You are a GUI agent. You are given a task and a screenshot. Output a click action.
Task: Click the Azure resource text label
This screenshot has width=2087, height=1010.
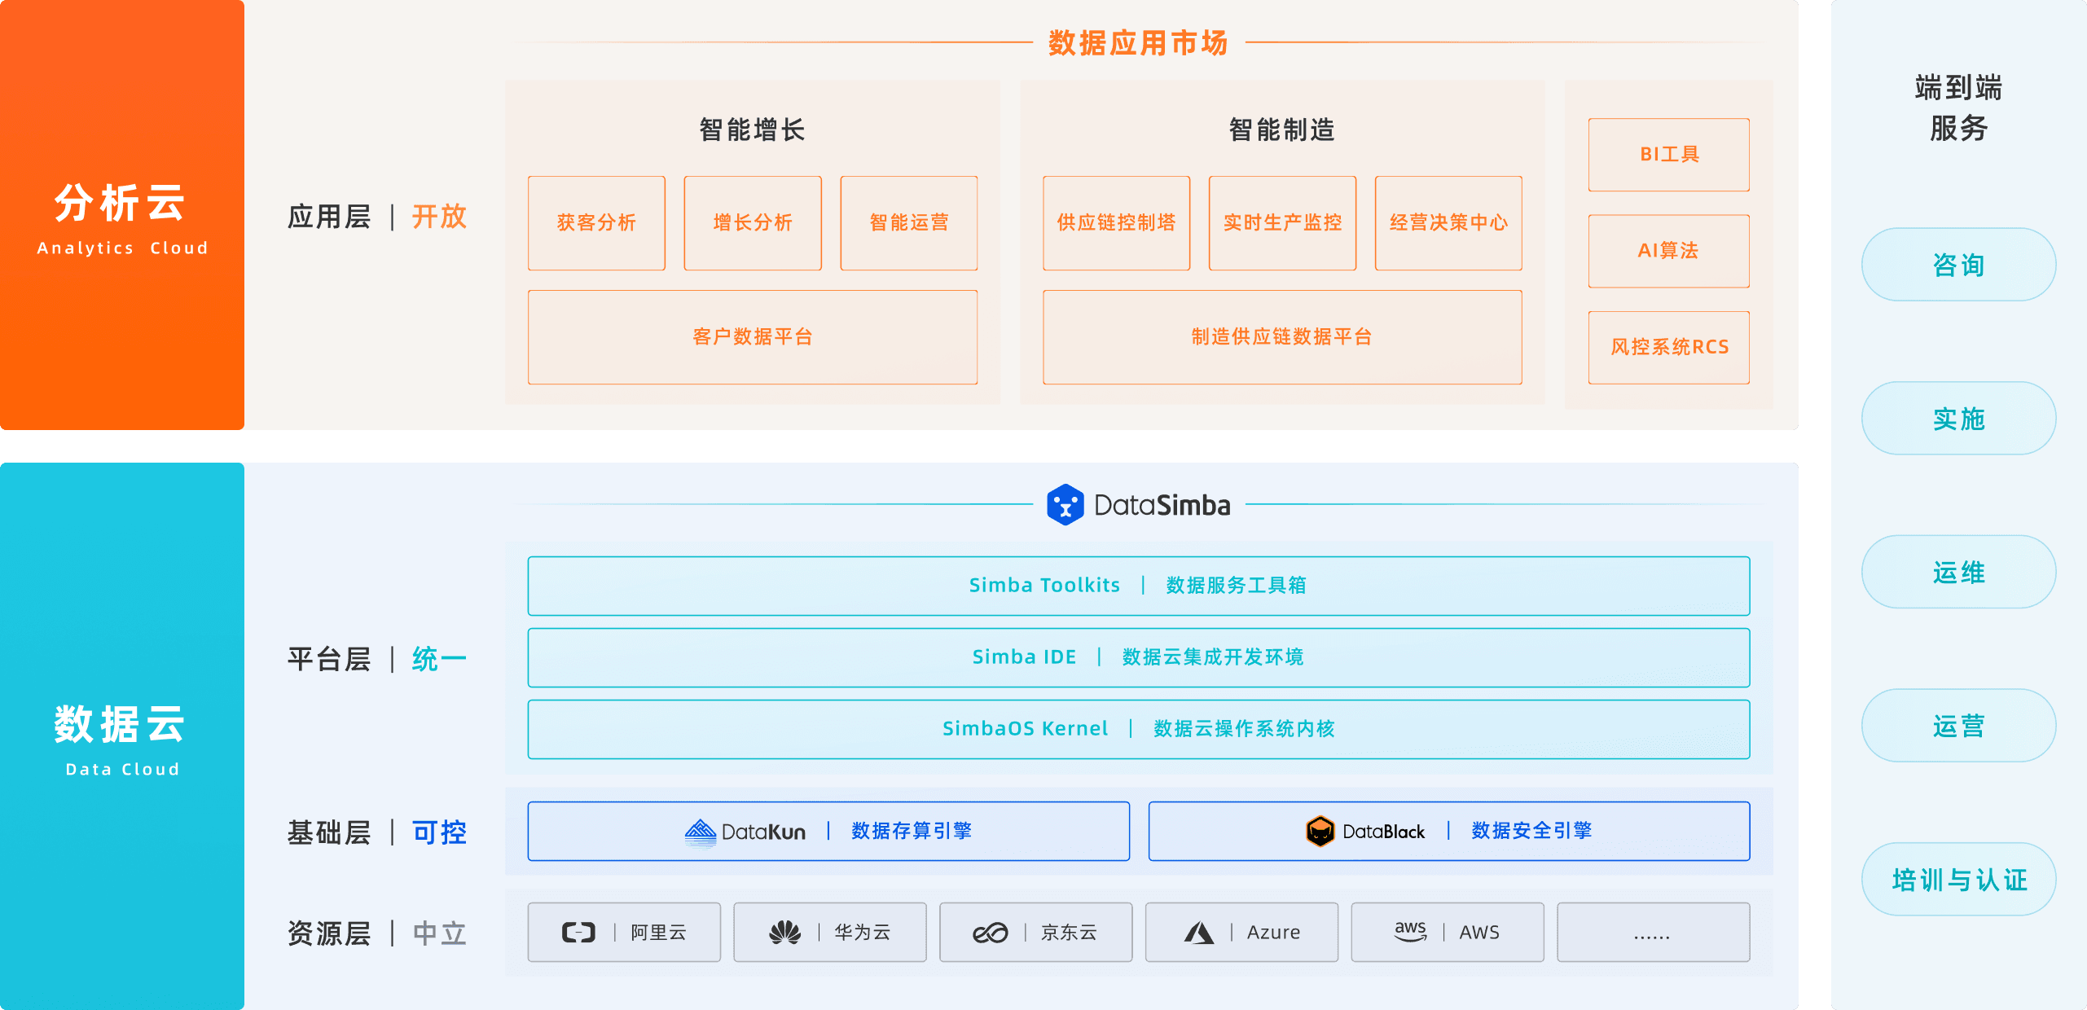pos(1273,933)
